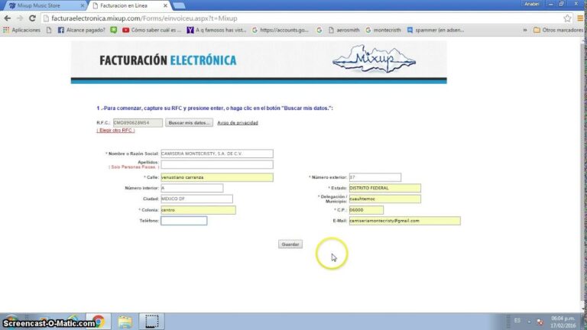Click the Número interior field
The width and height of the screenshot is (587, 330).
(192, 188)
